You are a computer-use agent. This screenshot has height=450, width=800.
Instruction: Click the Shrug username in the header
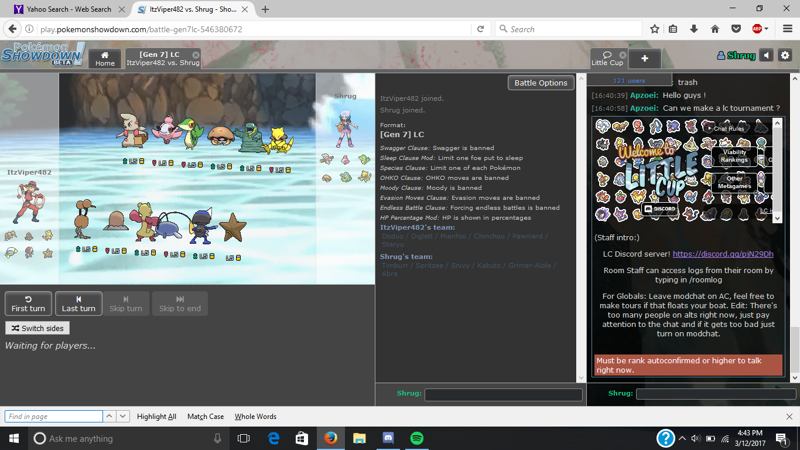tap(736, 56)
